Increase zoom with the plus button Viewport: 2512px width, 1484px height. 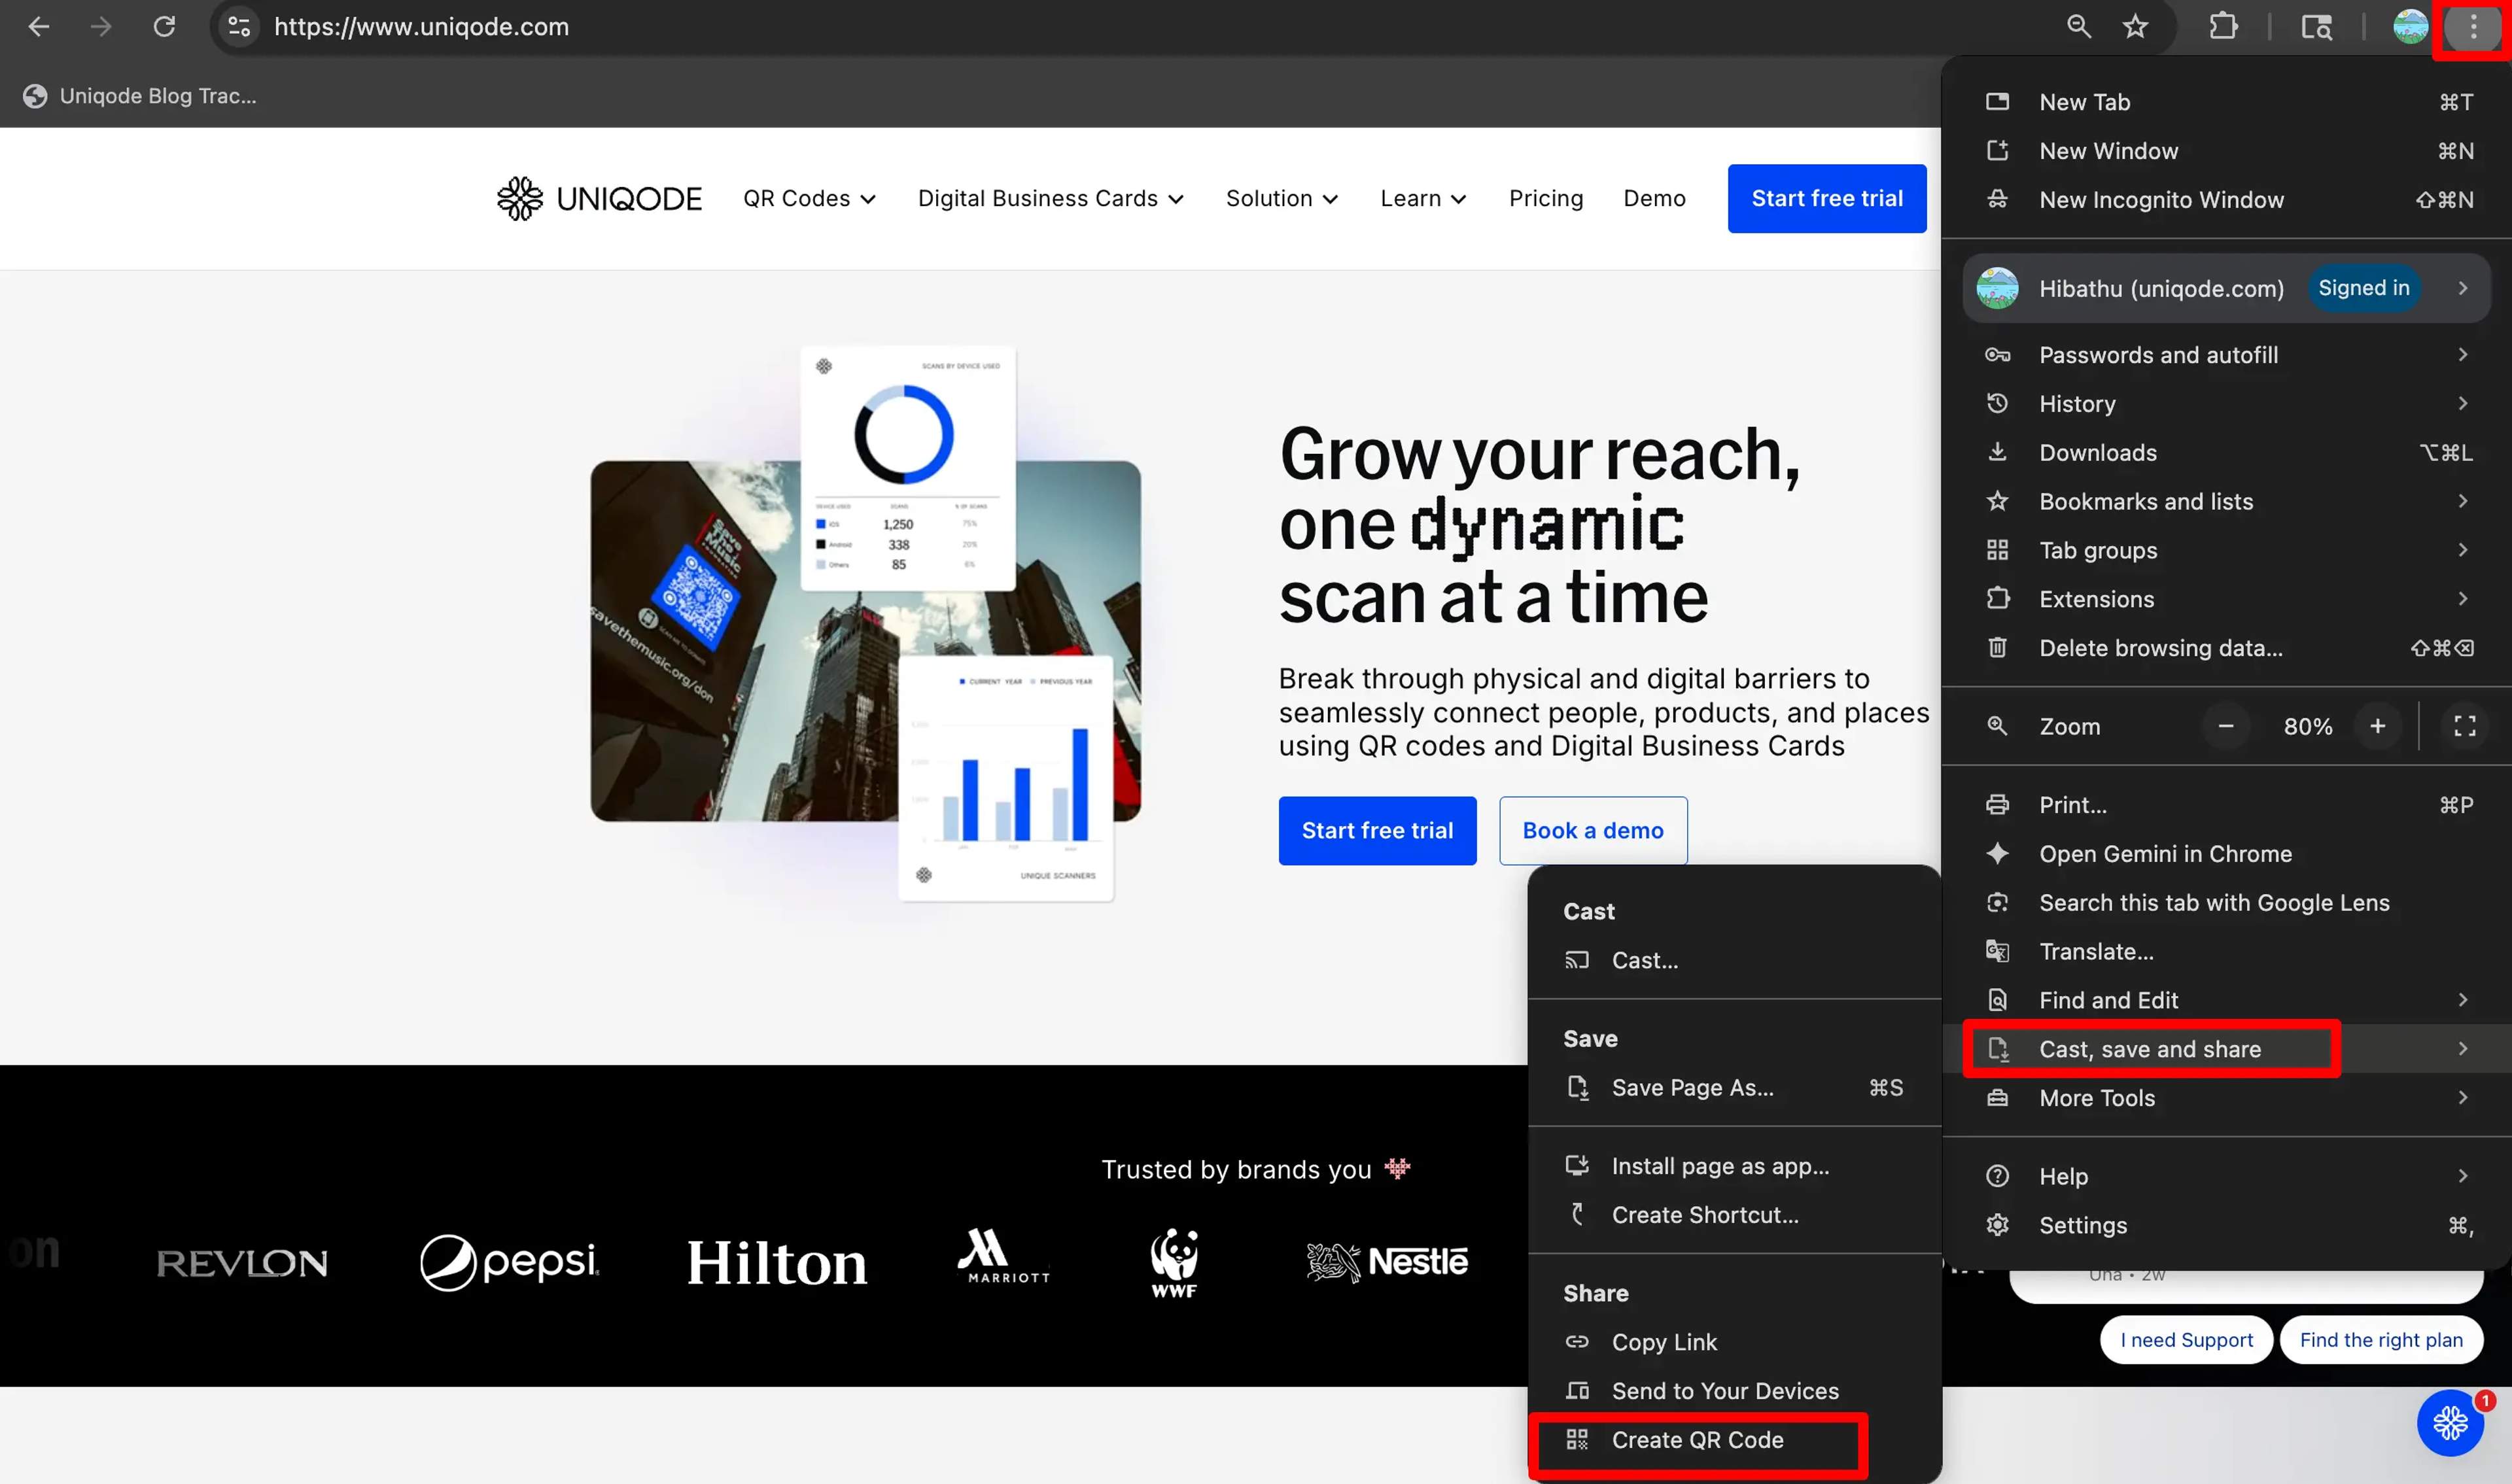tap(2378, 727)
